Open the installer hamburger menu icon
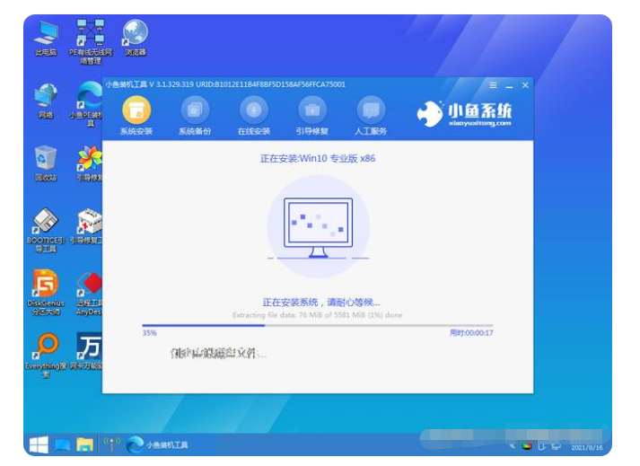This screenshot has width=640, height=466. point(493,85)
